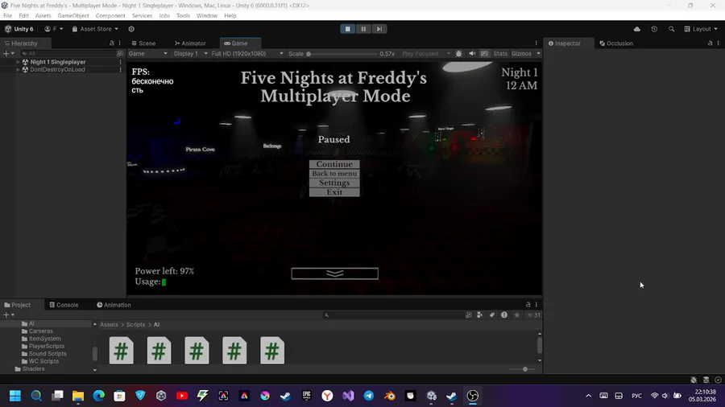Screen dimensions: 725x407
Task: Open Play Focused dropdown
Action: pyautogui.click(x=426, y=54)
